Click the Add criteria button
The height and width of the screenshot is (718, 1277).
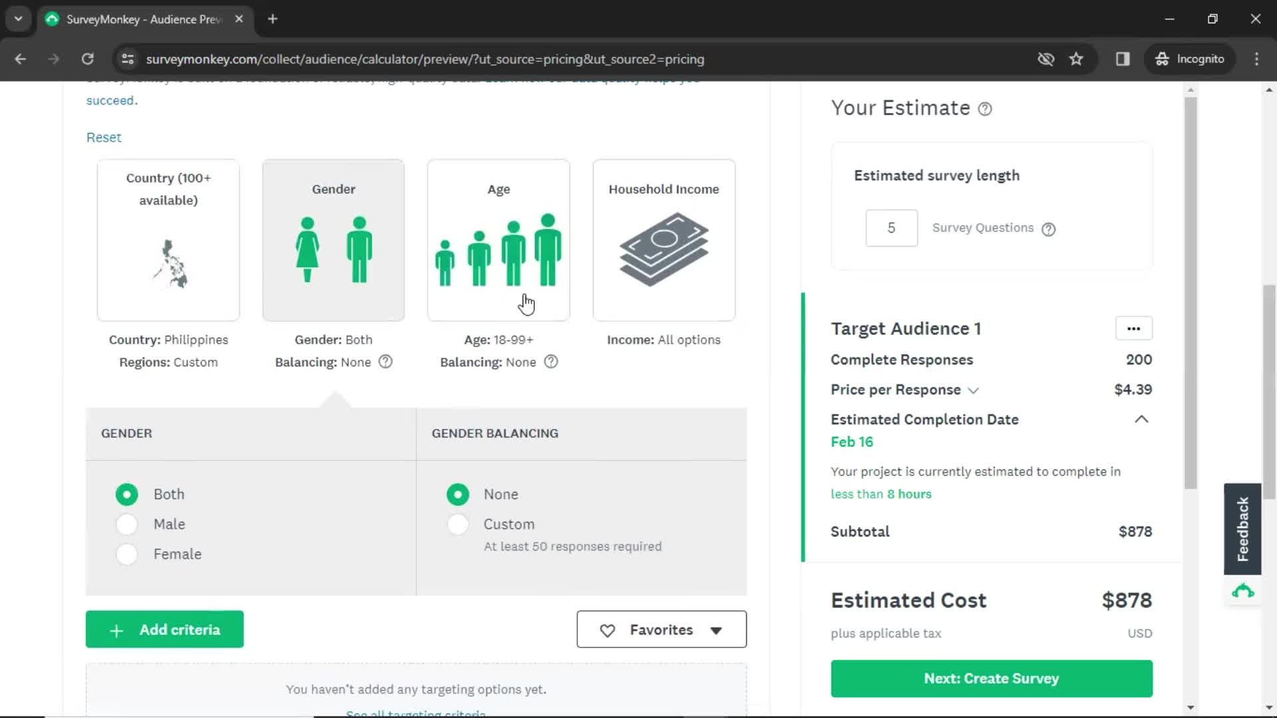point(165,630)
